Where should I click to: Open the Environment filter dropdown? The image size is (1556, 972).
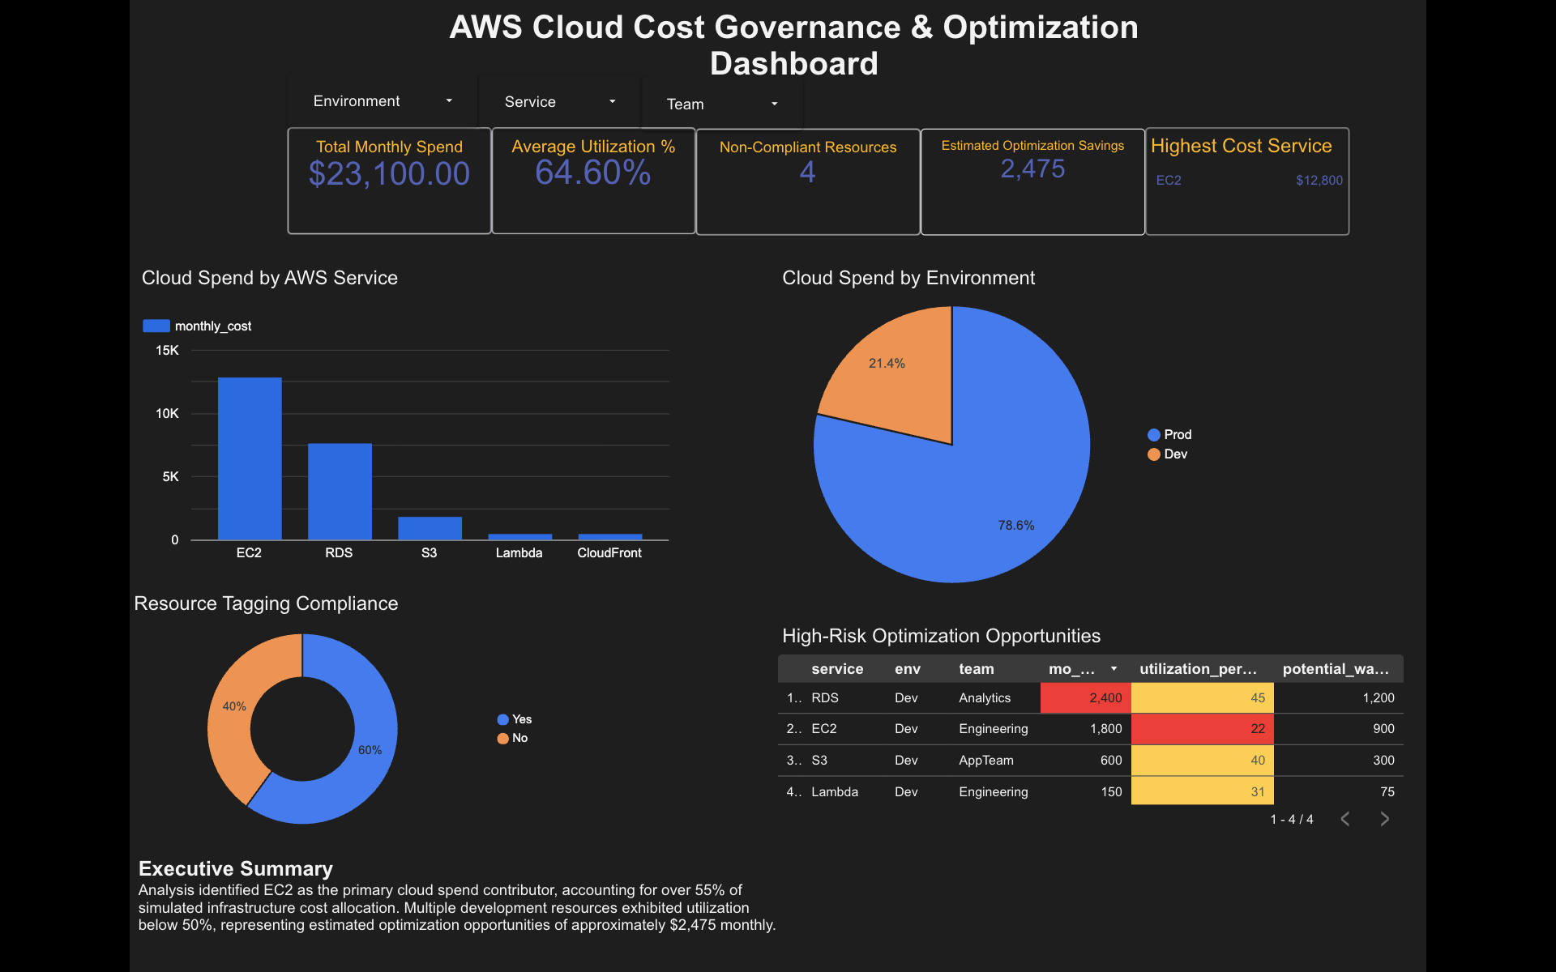point(383,101)
